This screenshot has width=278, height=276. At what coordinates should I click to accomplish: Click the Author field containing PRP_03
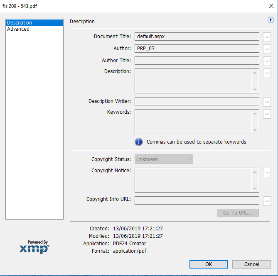point(197,49)
